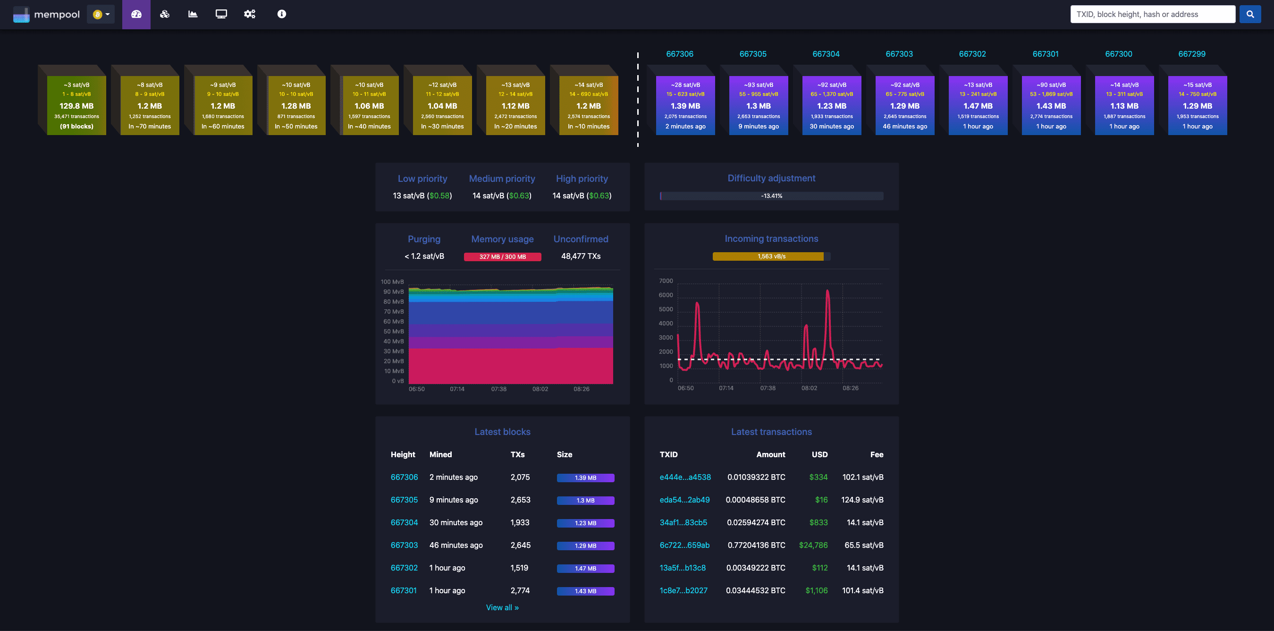This screenshot has width=1274, height=631.
Task: Select transaction eda54...2ab49 in latest transactions
Action: pyautogui.click(x=685, y=499)
